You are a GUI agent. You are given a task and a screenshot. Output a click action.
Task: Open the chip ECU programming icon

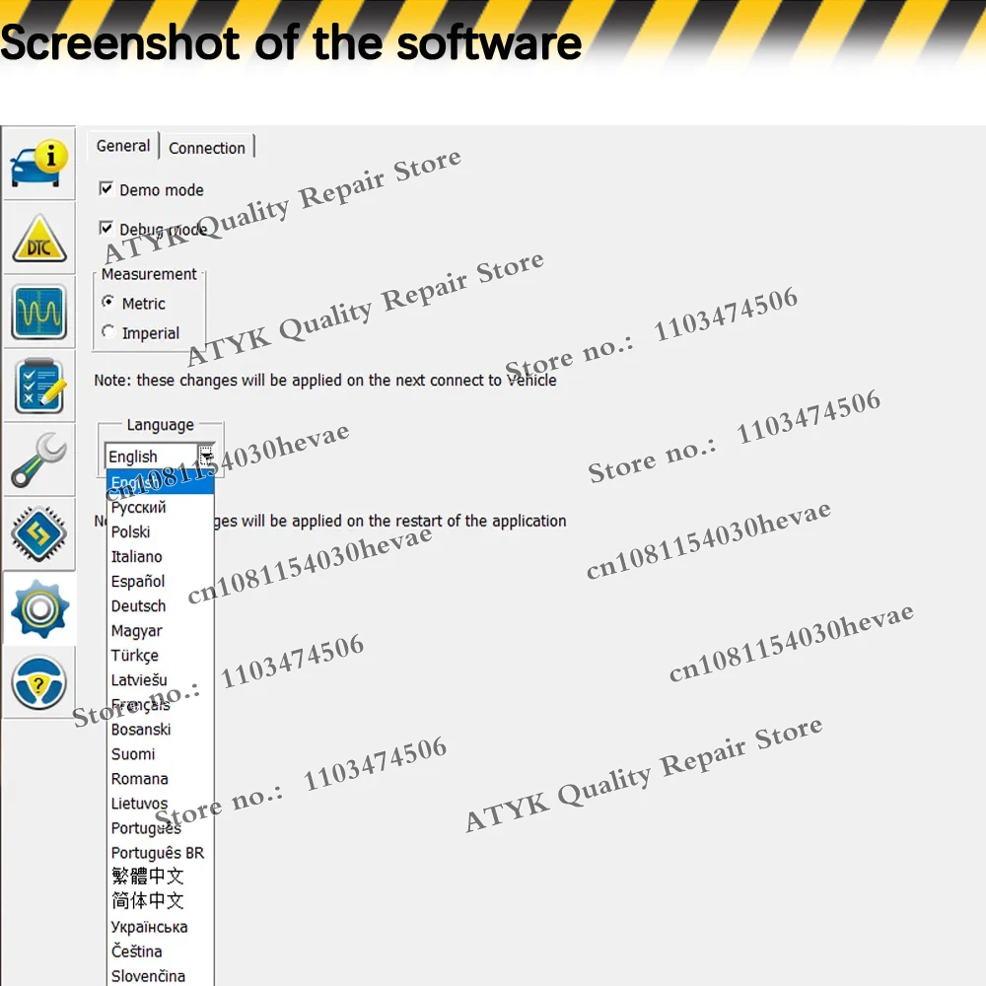39,534
